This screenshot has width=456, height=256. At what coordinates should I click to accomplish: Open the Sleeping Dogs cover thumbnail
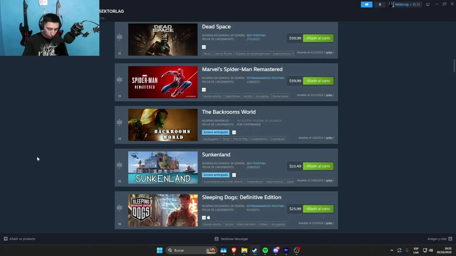(163, 210)
